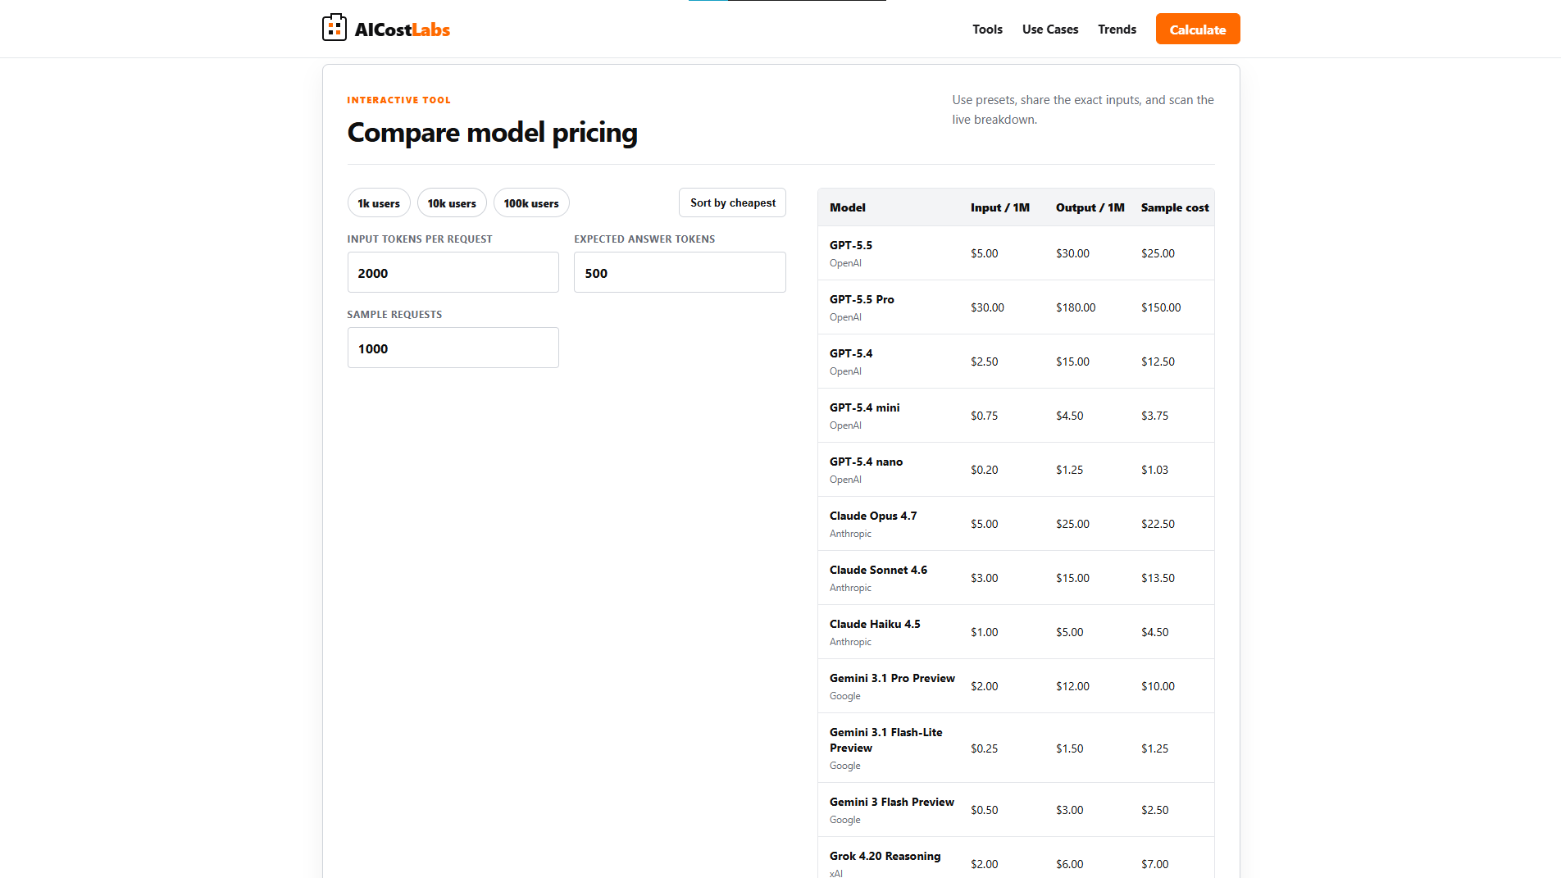
Task: Click Anthropic label under Claude Opus 4.7
Action: click(x=850, y=534)
